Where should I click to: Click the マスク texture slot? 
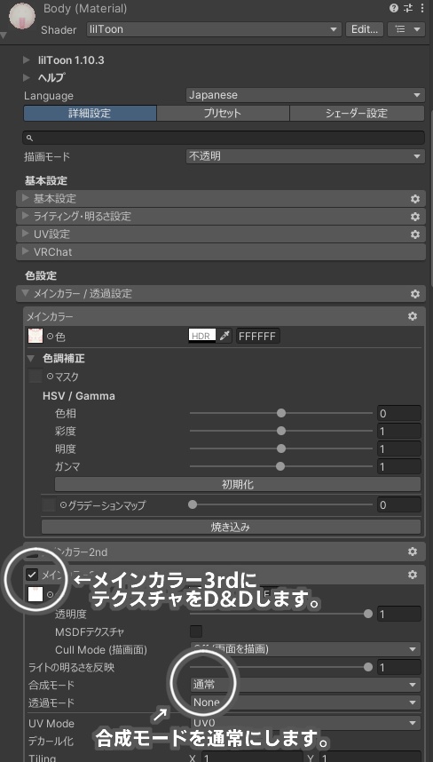pos(35,377)
